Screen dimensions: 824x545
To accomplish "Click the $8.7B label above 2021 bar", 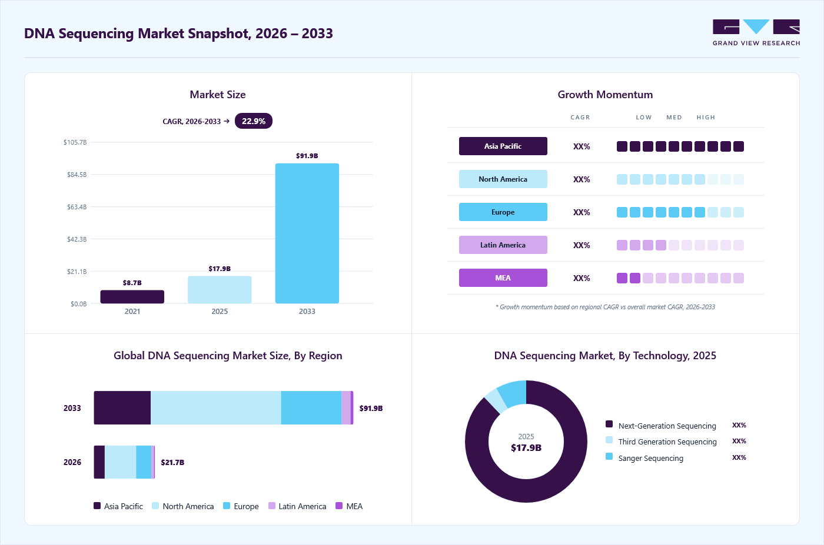I will [132, 283].
